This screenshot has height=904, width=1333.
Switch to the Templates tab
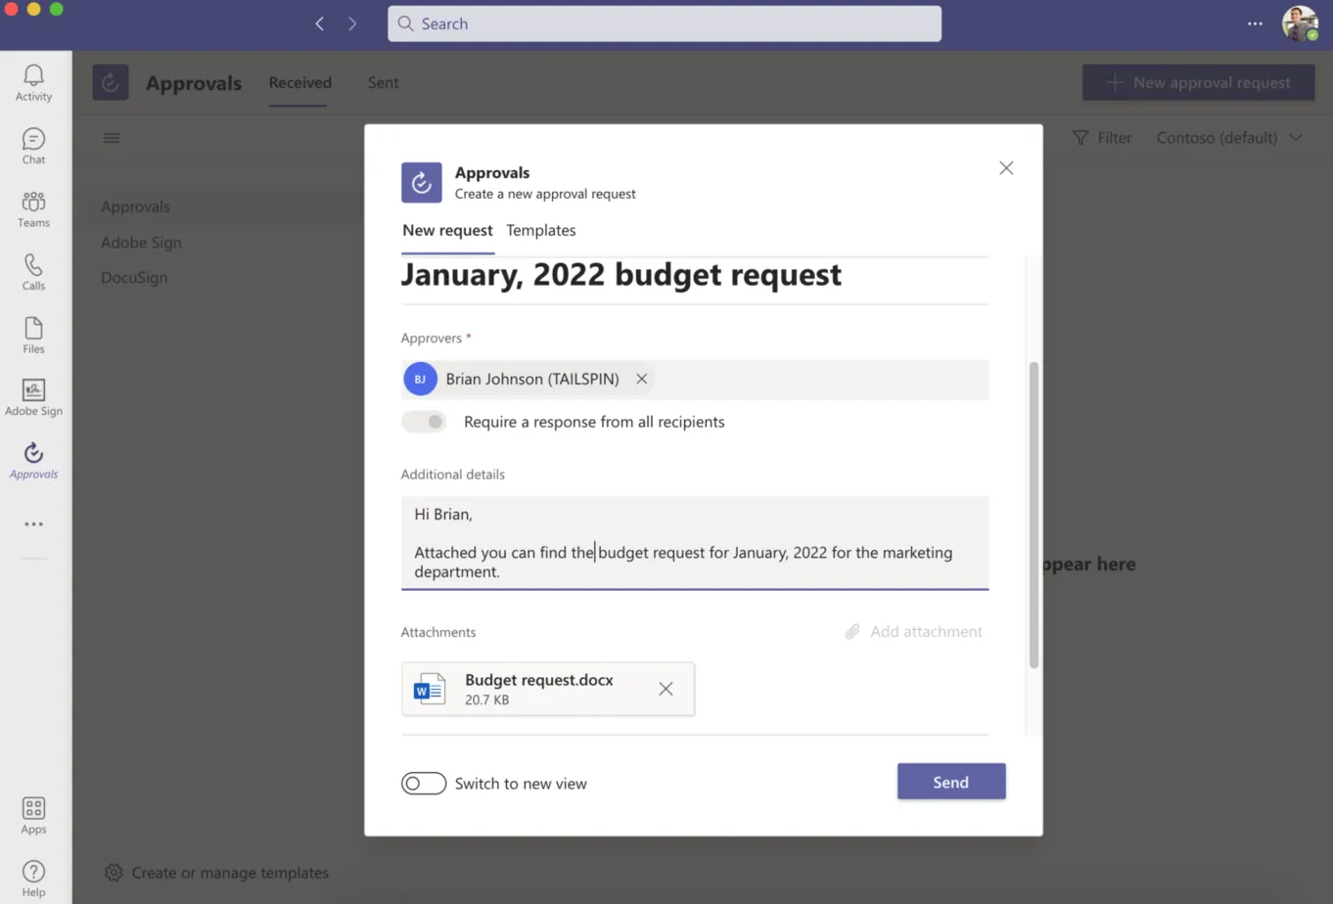(540, 230)
